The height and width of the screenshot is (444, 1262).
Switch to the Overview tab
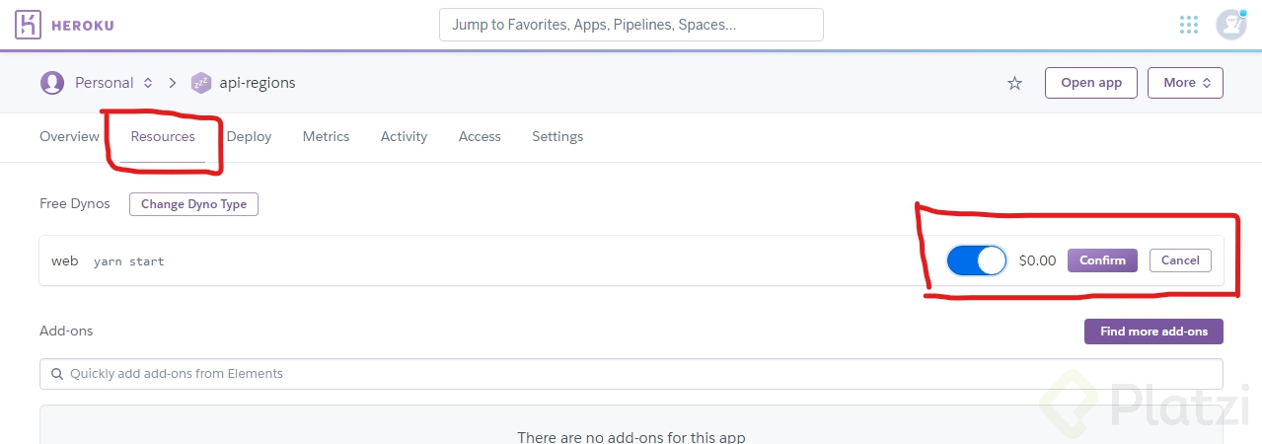point(69,137)
